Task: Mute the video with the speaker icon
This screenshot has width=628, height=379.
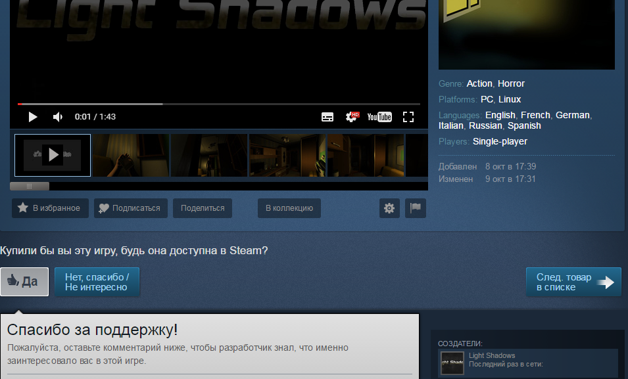Action: pos(58,117)
